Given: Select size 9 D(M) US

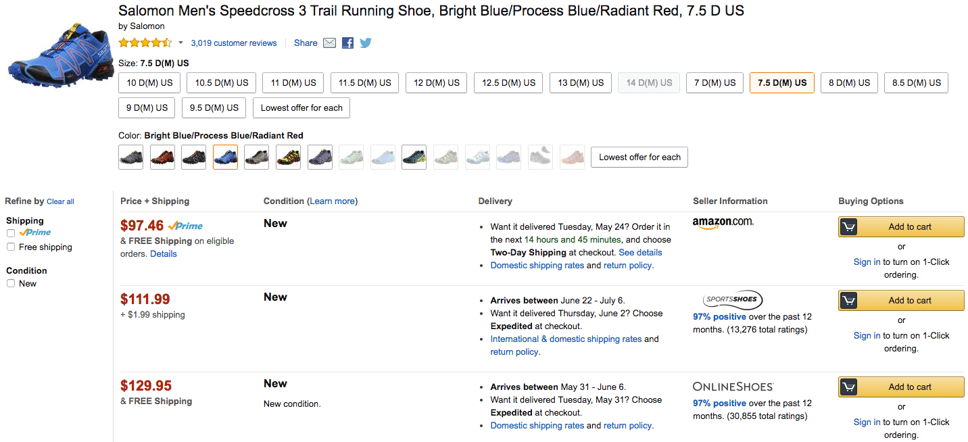Looking at the screenshot, I should pos(147,108).
